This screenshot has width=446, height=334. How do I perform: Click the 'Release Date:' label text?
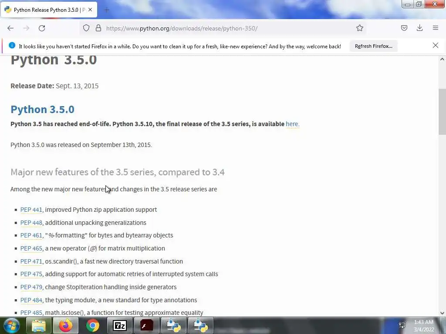click(32, 86)
